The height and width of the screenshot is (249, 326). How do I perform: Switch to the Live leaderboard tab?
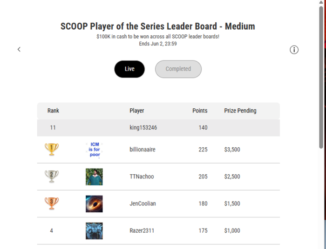[129, 69]
